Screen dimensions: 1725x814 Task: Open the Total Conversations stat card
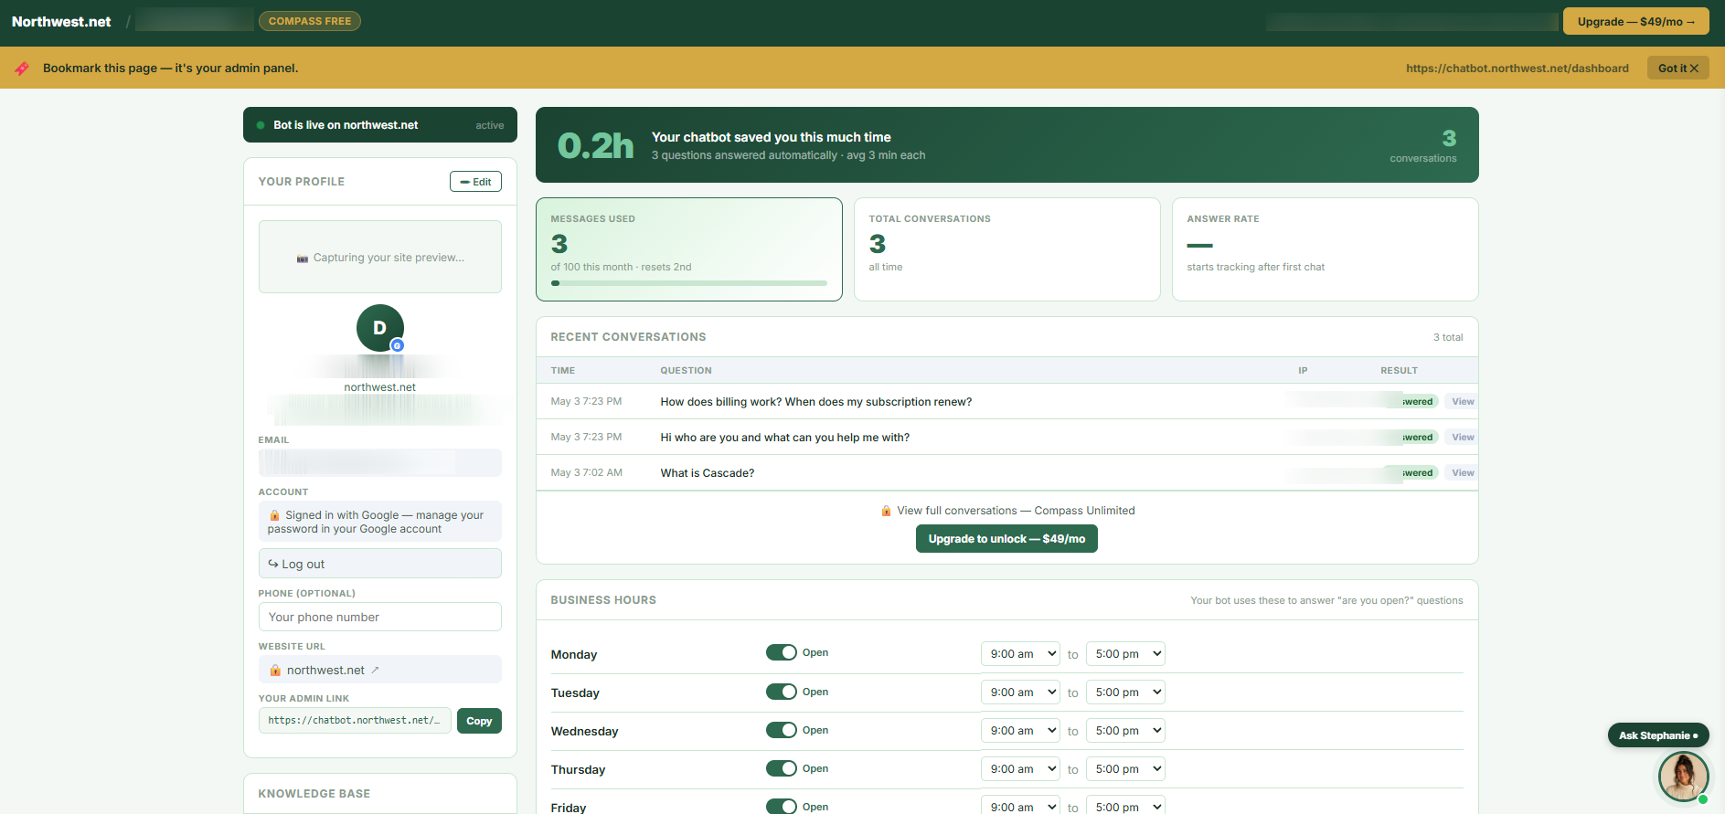(1006, 249)
